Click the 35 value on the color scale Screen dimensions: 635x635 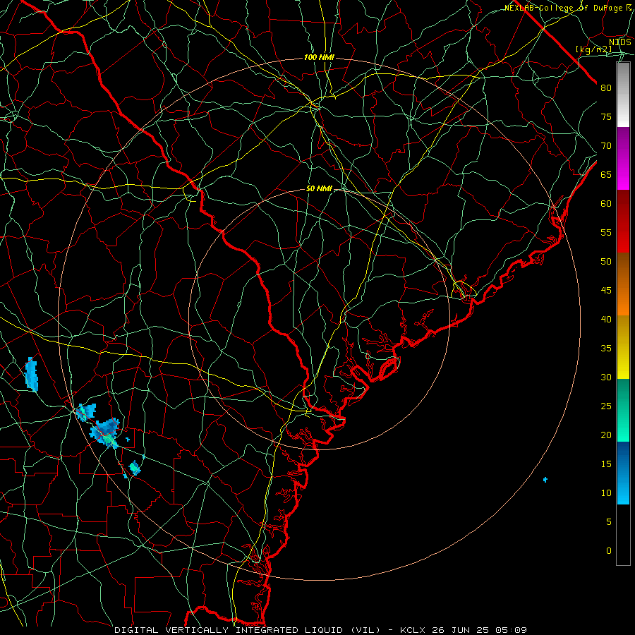tap(606, 349)
